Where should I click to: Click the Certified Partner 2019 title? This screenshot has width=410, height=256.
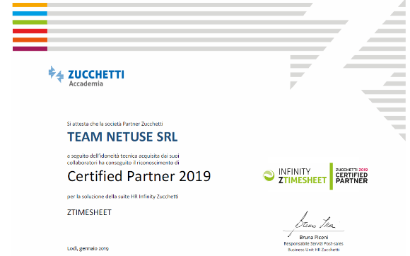click(139, 176)
